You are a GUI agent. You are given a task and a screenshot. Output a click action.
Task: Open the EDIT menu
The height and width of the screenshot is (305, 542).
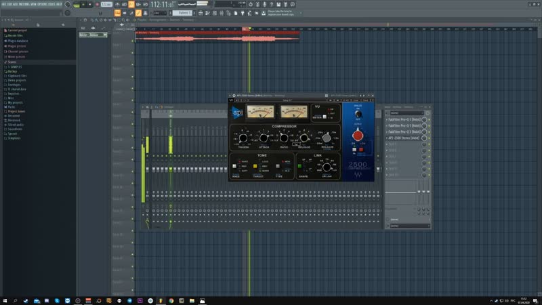click(x=9, y=4)
